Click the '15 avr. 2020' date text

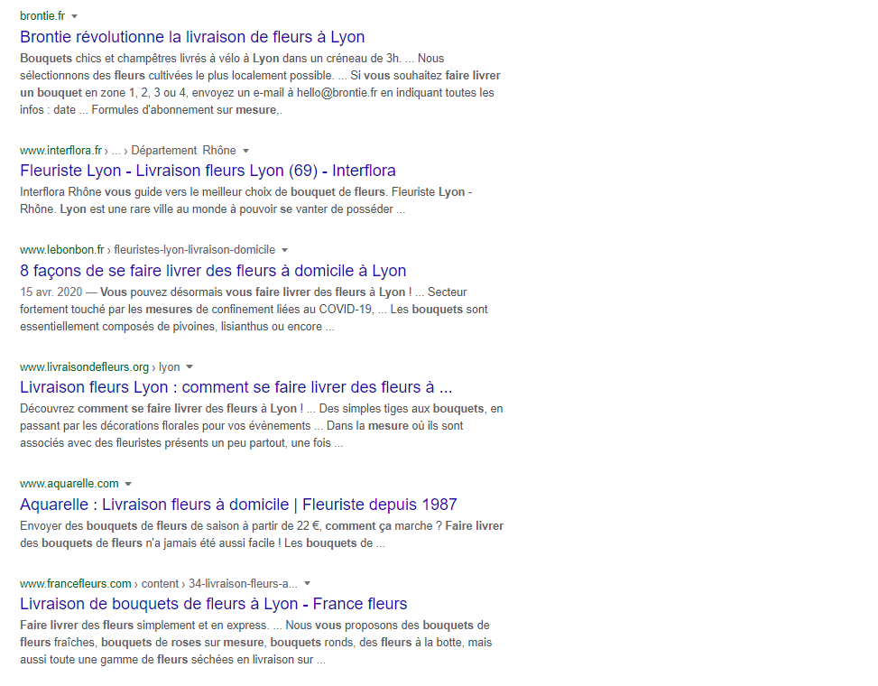click(51, 292)
